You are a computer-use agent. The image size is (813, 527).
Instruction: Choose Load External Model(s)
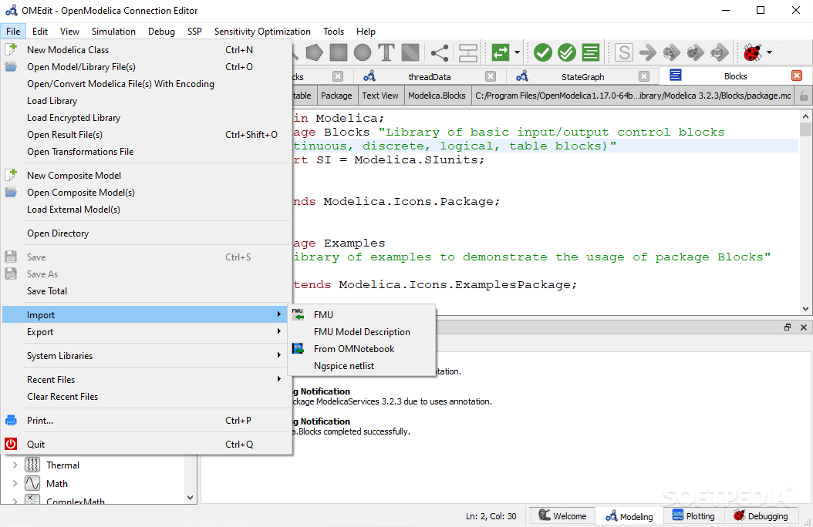[145, 210]
